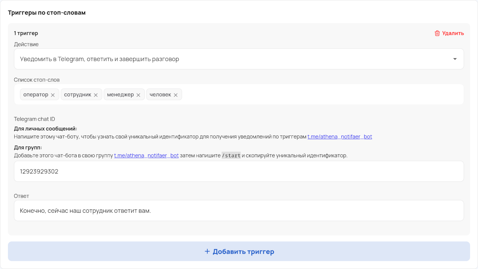Viewport: 478px width, 269px height.
Task: Click the "/start" code snippet
Action: point(231,155)
